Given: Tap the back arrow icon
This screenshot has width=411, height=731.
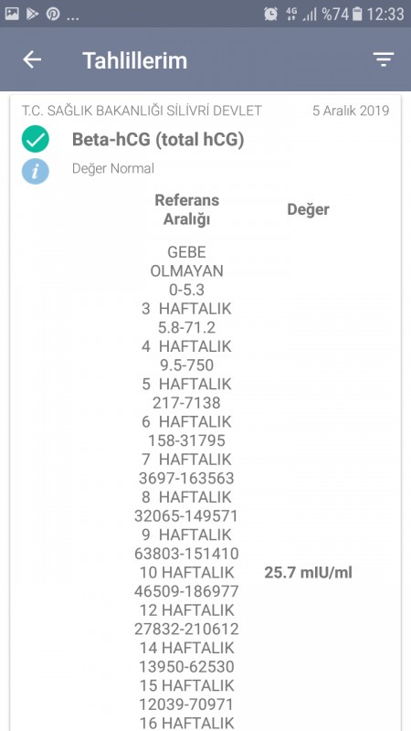Looking at the screenshot, I should pos(32,59).
